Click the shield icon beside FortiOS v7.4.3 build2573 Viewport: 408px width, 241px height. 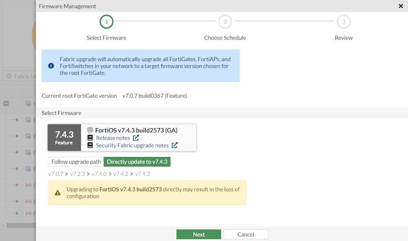tap(90, 130)
